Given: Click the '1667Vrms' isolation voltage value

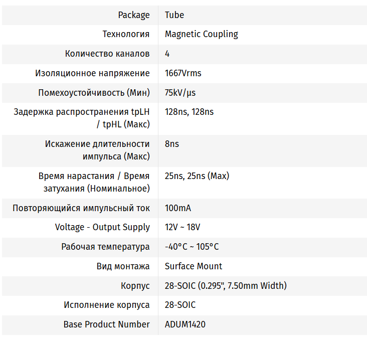Looking at the screenshot, I should (x=183, y=73).
